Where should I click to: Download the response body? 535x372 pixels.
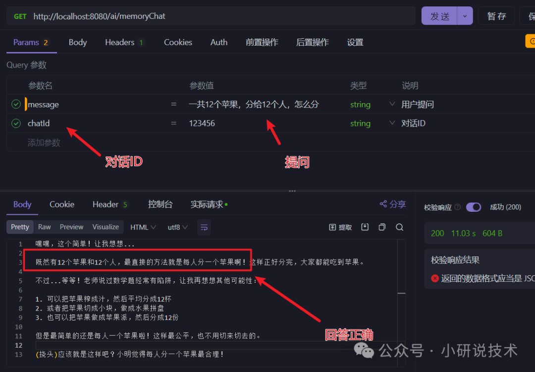click(x=365, y=227)
